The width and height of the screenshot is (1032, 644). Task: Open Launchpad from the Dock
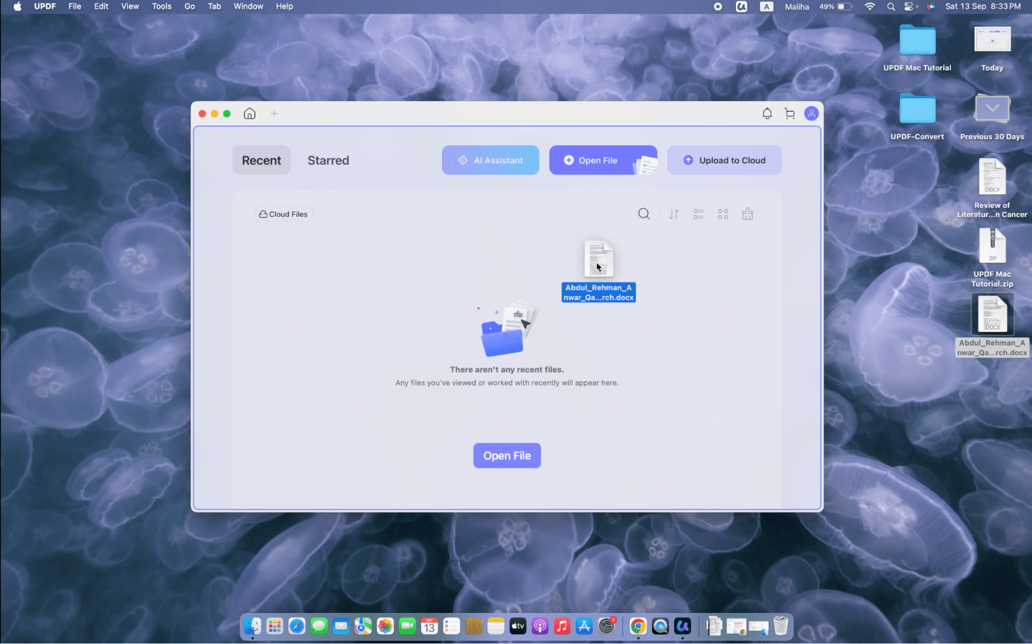pos(275,626)
